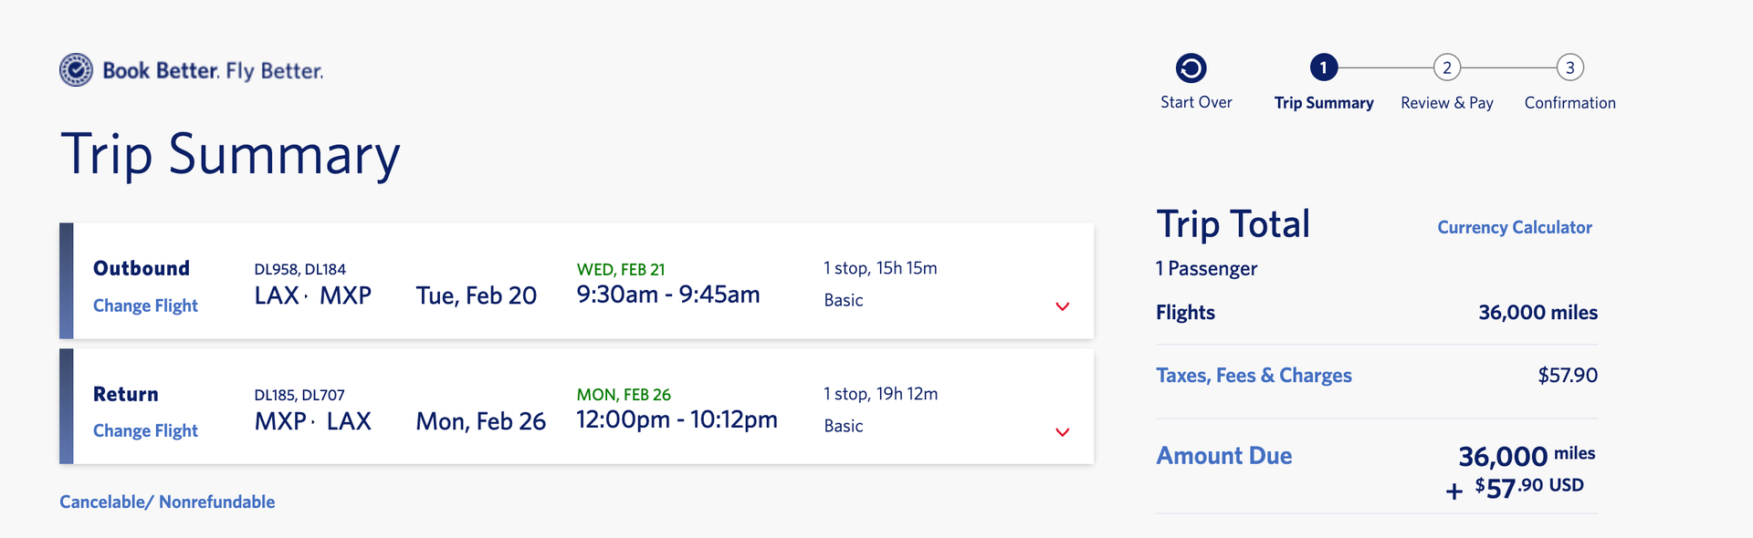Click the Cancelable/Nonrefundable policy link
This screenshot has width=1753, height=538.
(167, 501)
